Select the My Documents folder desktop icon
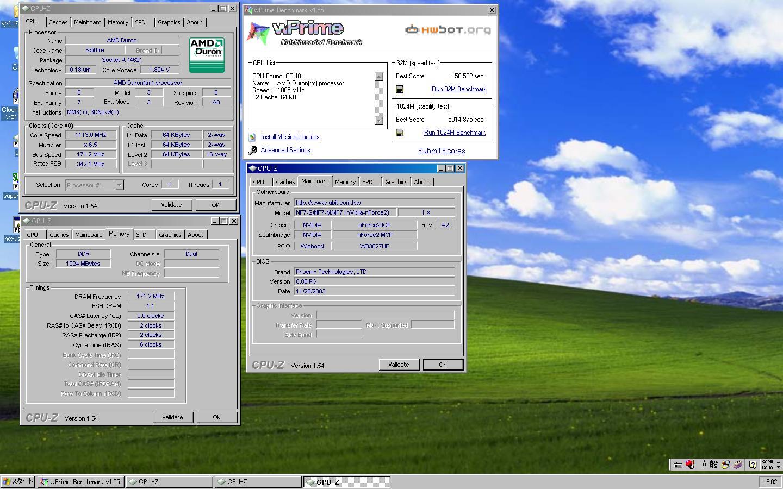Viewport: 783px width, 489px height. point(11,16)
